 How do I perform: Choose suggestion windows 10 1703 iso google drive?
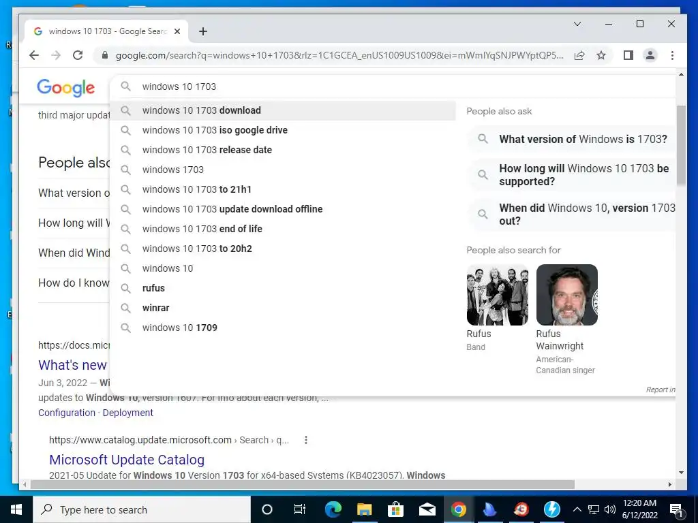tap(283, 130)
